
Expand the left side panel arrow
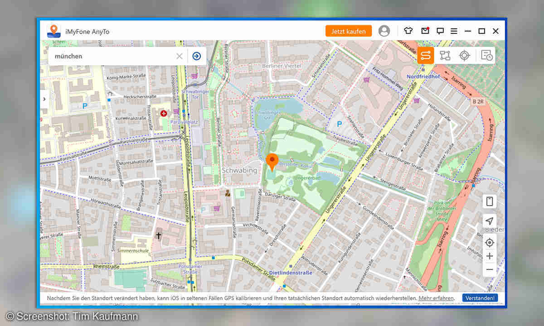point(44,99)
